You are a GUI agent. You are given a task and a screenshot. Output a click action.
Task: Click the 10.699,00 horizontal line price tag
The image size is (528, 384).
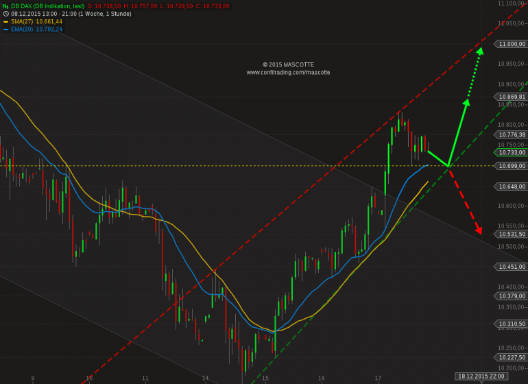(x=510, y=166)
